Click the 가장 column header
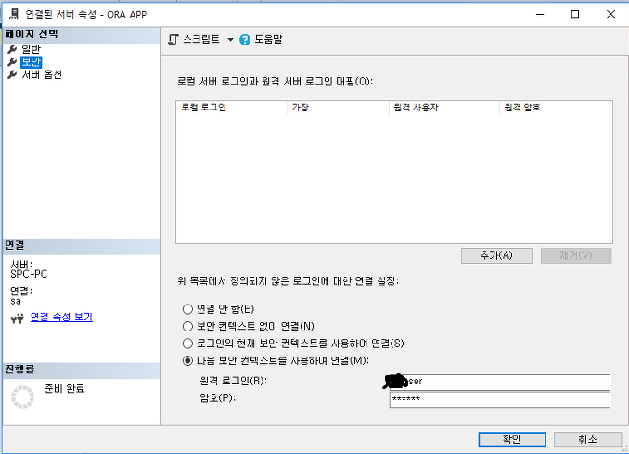 click(x=339, y=108)
